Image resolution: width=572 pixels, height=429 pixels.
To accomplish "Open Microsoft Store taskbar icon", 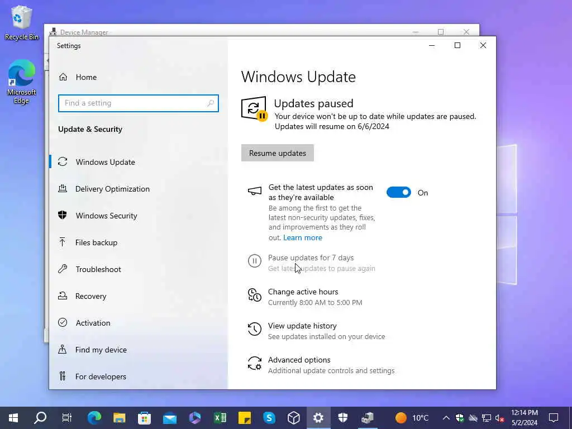I will (x=145, y=418).
